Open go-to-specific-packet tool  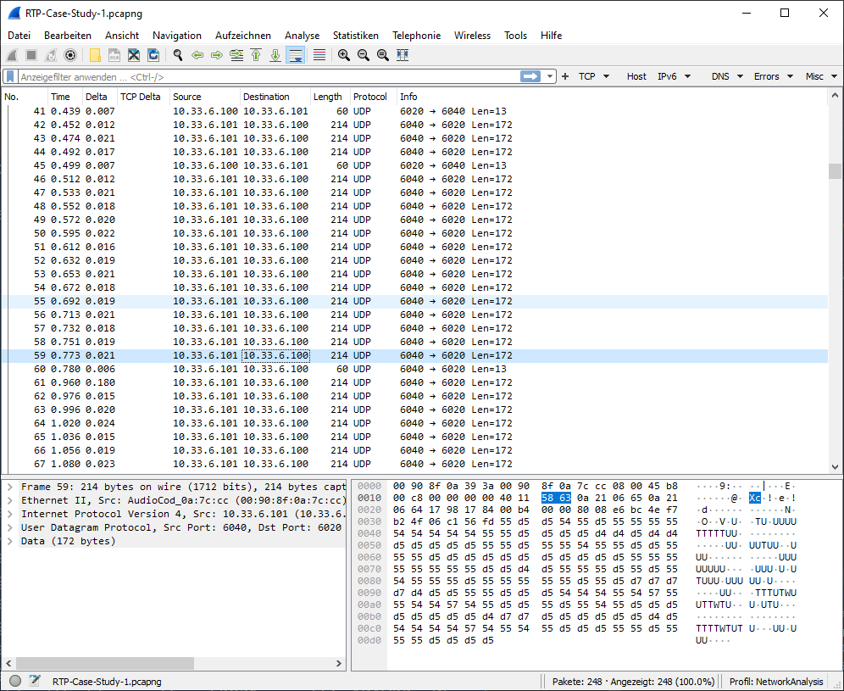click(236, 55)
